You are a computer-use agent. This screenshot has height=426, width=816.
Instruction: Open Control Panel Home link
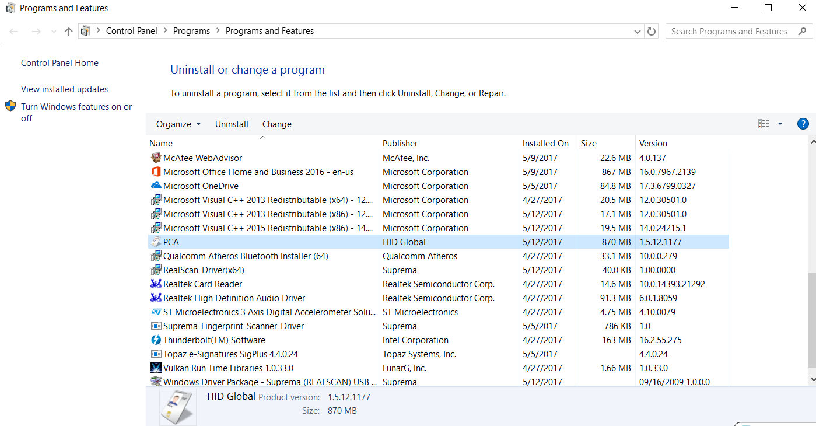tap(59, 63)
